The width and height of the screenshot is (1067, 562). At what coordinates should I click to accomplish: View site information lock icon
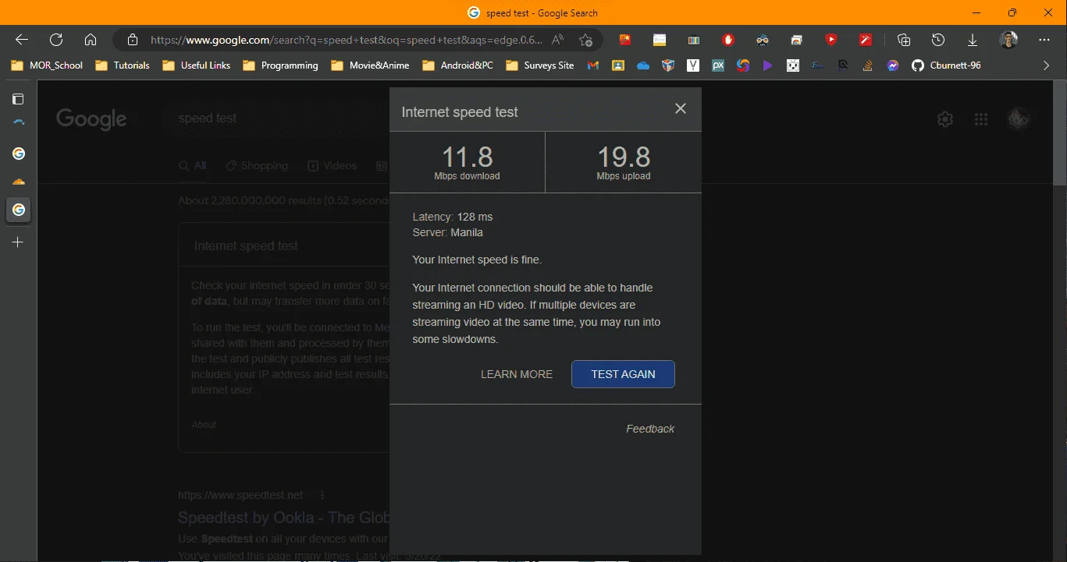tap(133, 40)
